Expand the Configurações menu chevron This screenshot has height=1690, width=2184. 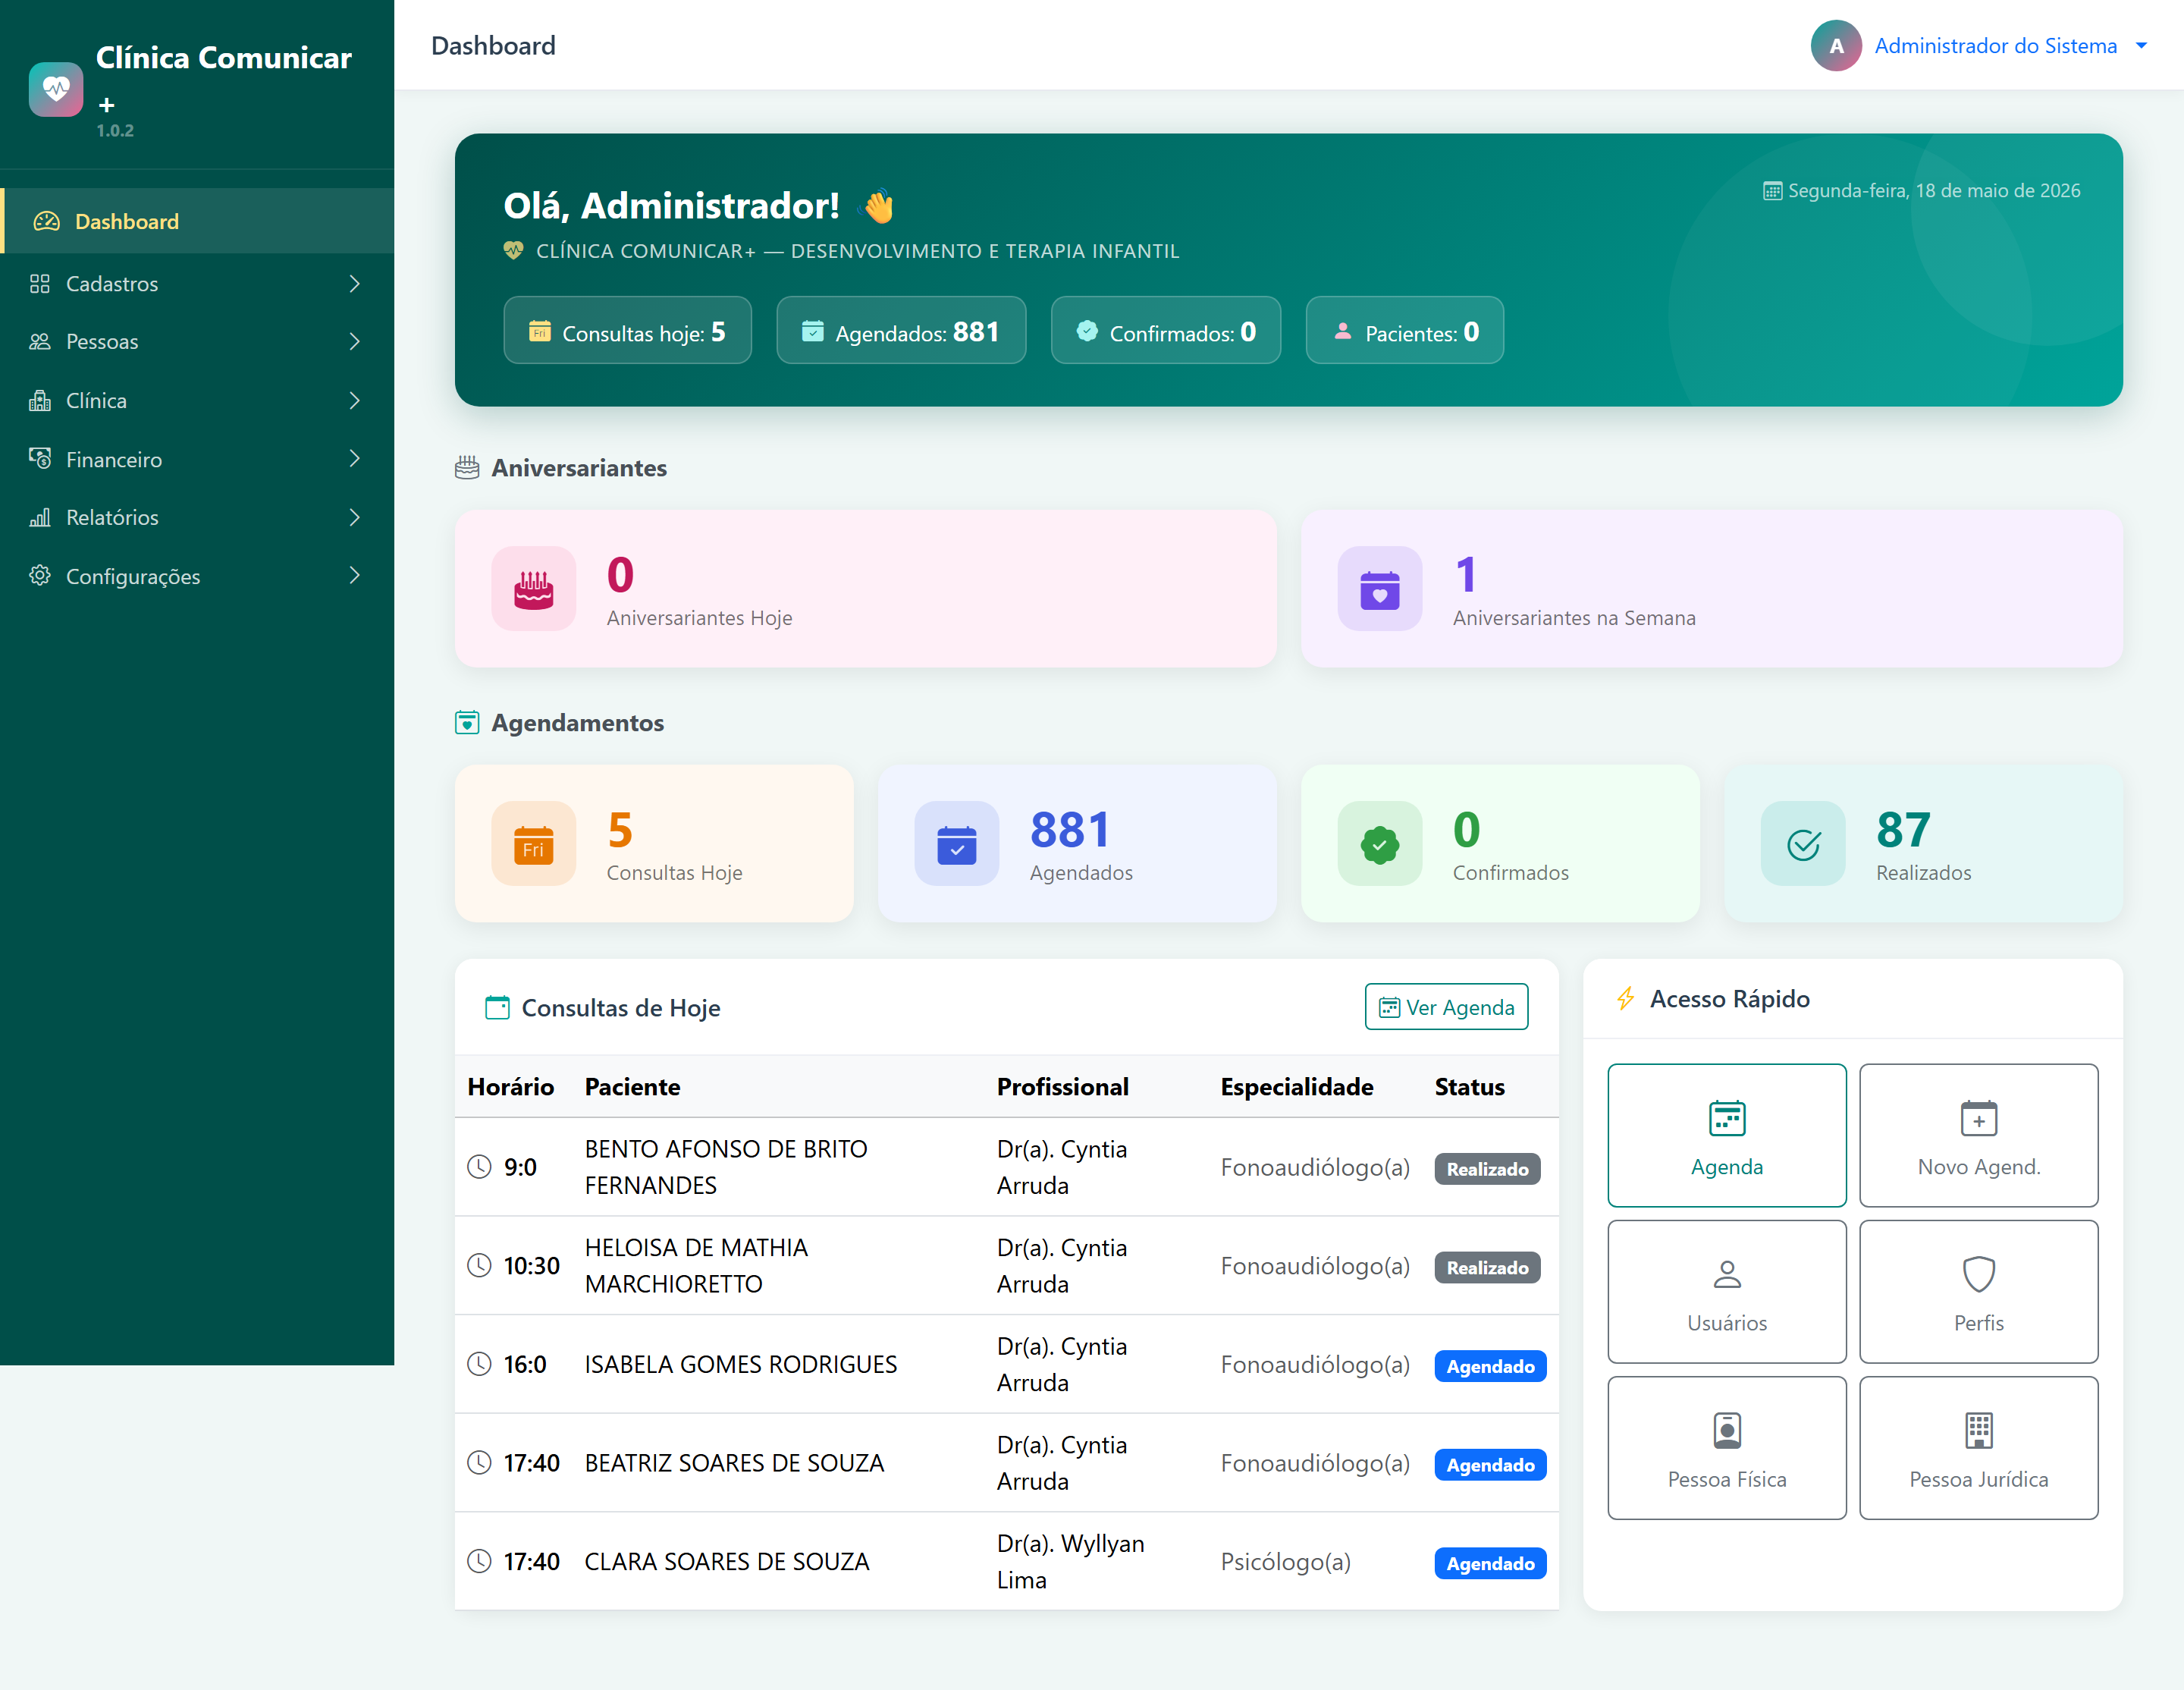click(x=355, y=576)
